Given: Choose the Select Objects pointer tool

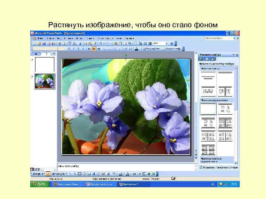Looking at the screenshot, I should pyautogui.click(x=48, y=174).
